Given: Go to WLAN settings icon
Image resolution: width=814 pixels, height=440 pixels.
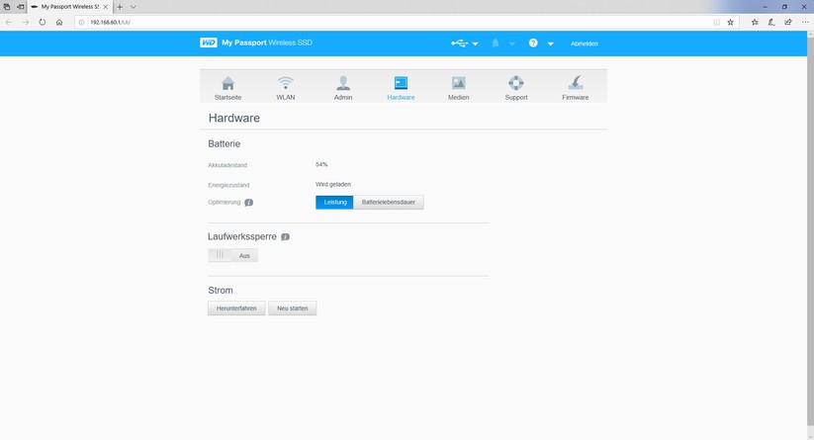Looking at the screenshot, I should (x=286, y=83).
